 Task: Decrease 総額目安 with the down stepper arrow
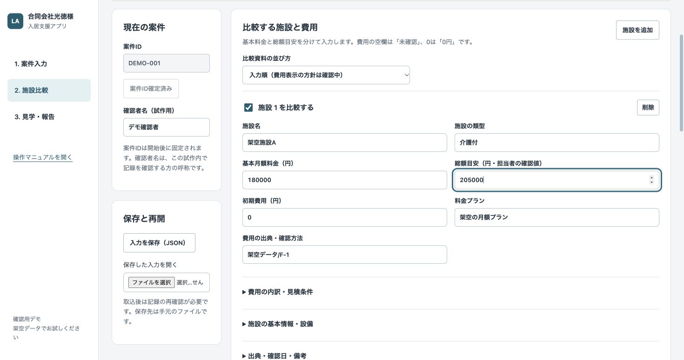(x=651, y=182)
